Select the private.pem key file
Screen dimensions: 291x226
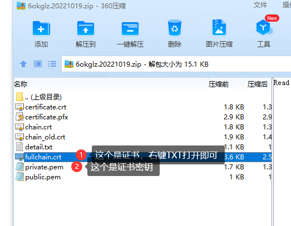coord(39,167)
